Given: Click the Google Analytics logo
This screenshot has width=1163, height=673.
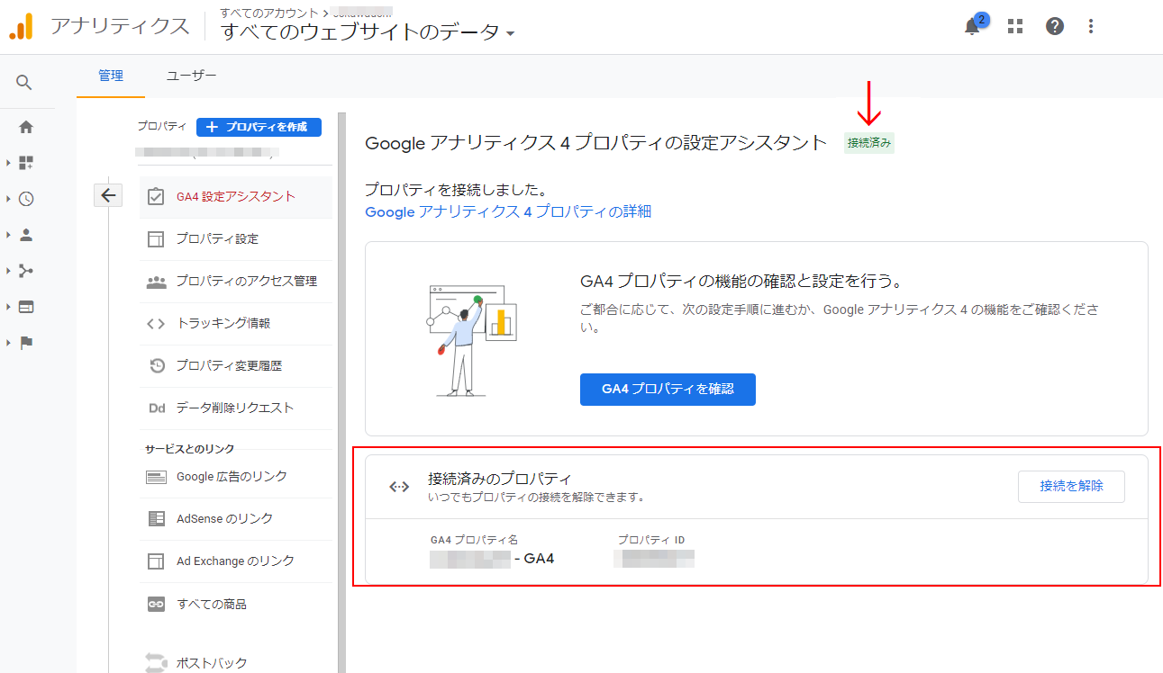Looking at the screenshot, I should tap(21, 26).
